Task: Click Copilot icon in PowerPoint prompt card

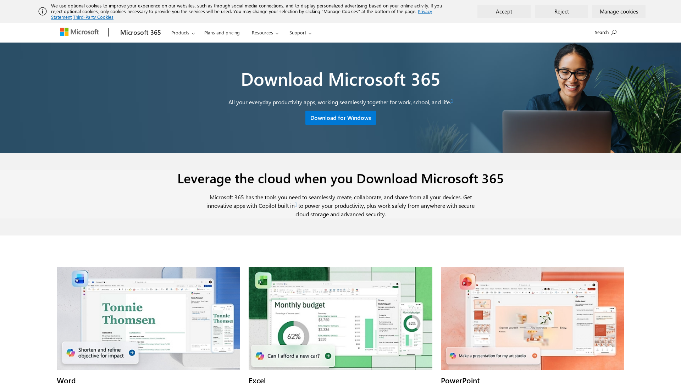Action: tap(453, 356)
